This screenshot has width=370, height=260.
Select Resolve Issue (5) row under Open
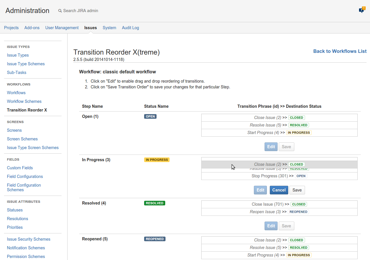pyautogui.click(x=279, y=125)
